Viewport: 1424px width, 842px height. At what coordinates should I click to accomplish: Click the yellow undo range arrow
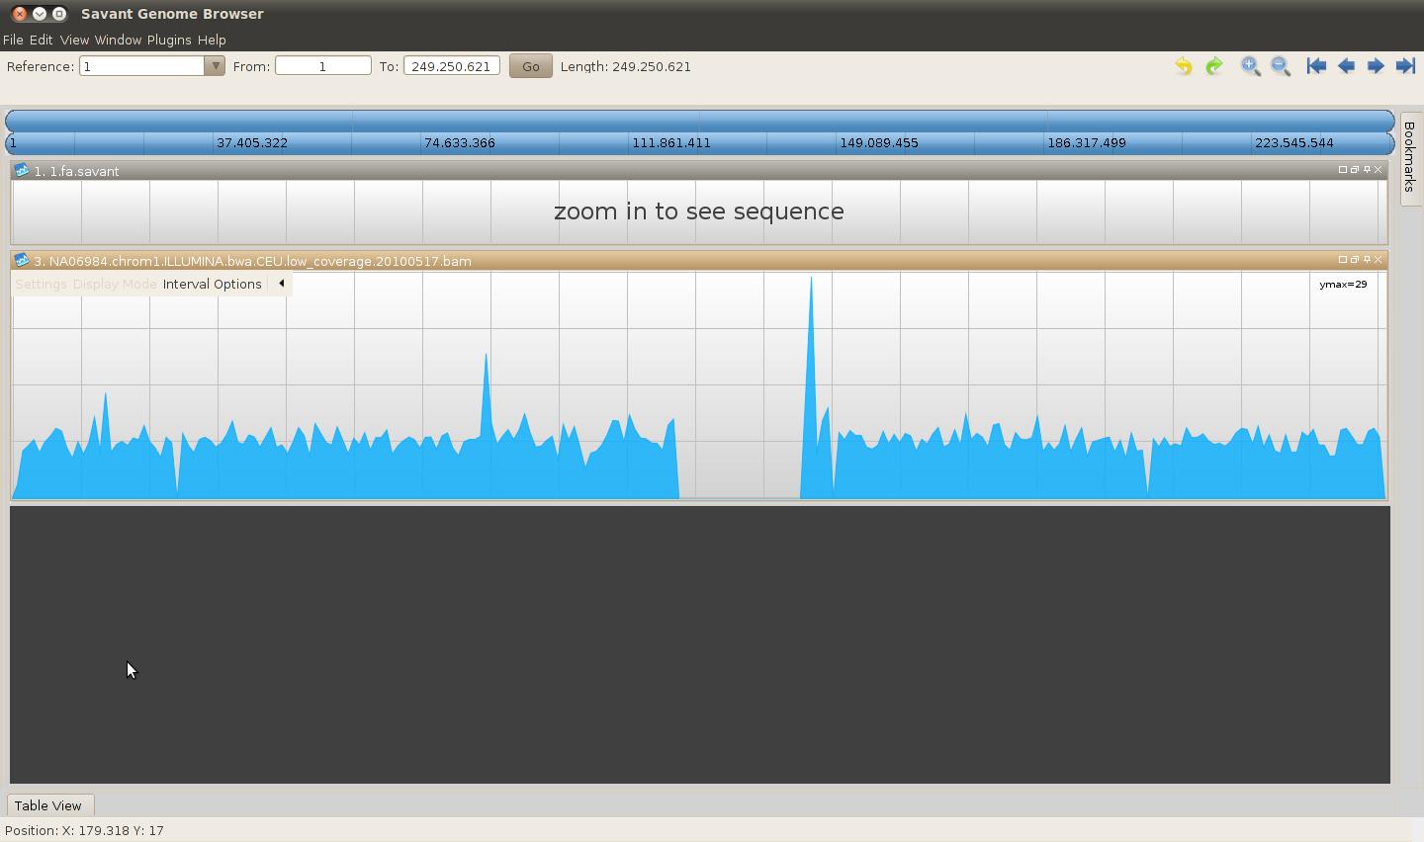point(1183,66)
